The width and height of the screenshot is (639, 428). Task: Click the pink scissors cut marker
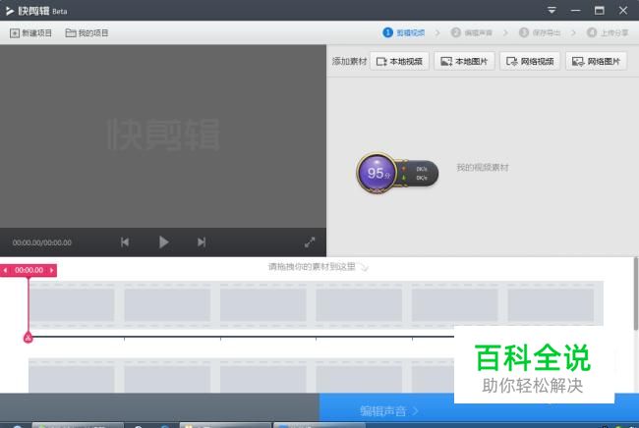(28, 338)
